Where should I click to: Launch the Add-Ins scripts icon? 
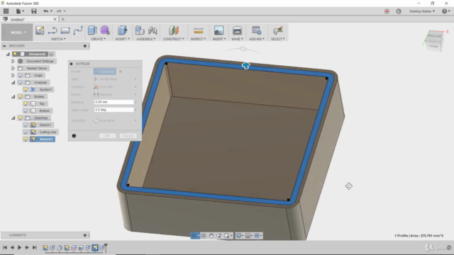[x=257, y=30]
